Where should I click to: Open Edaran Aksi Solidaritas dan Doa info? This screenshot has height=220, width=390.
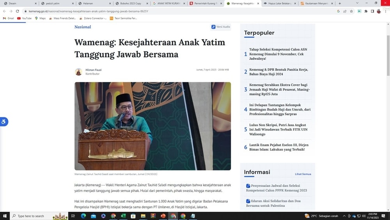[x=273, y=203]
